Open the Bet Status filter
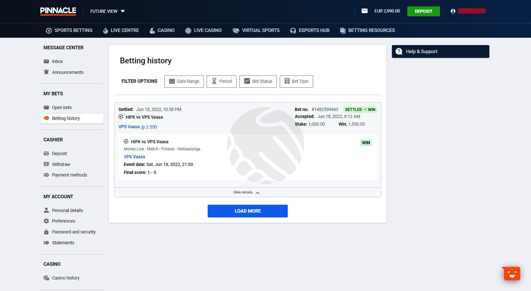The height and width of the screenshot is (291, 531). (258, 81)
